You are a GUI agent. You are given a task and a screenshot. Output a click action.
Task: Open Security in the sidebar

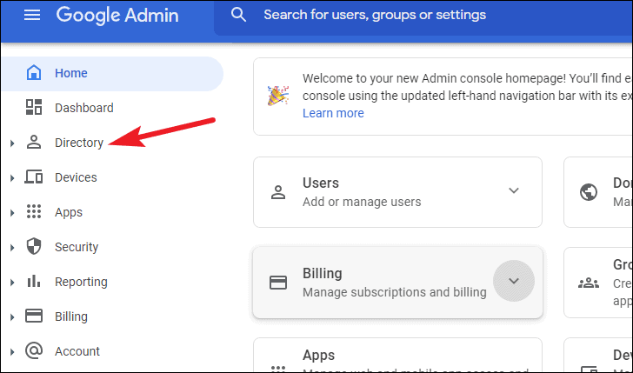pyautogui.click(x=77, y=247)
